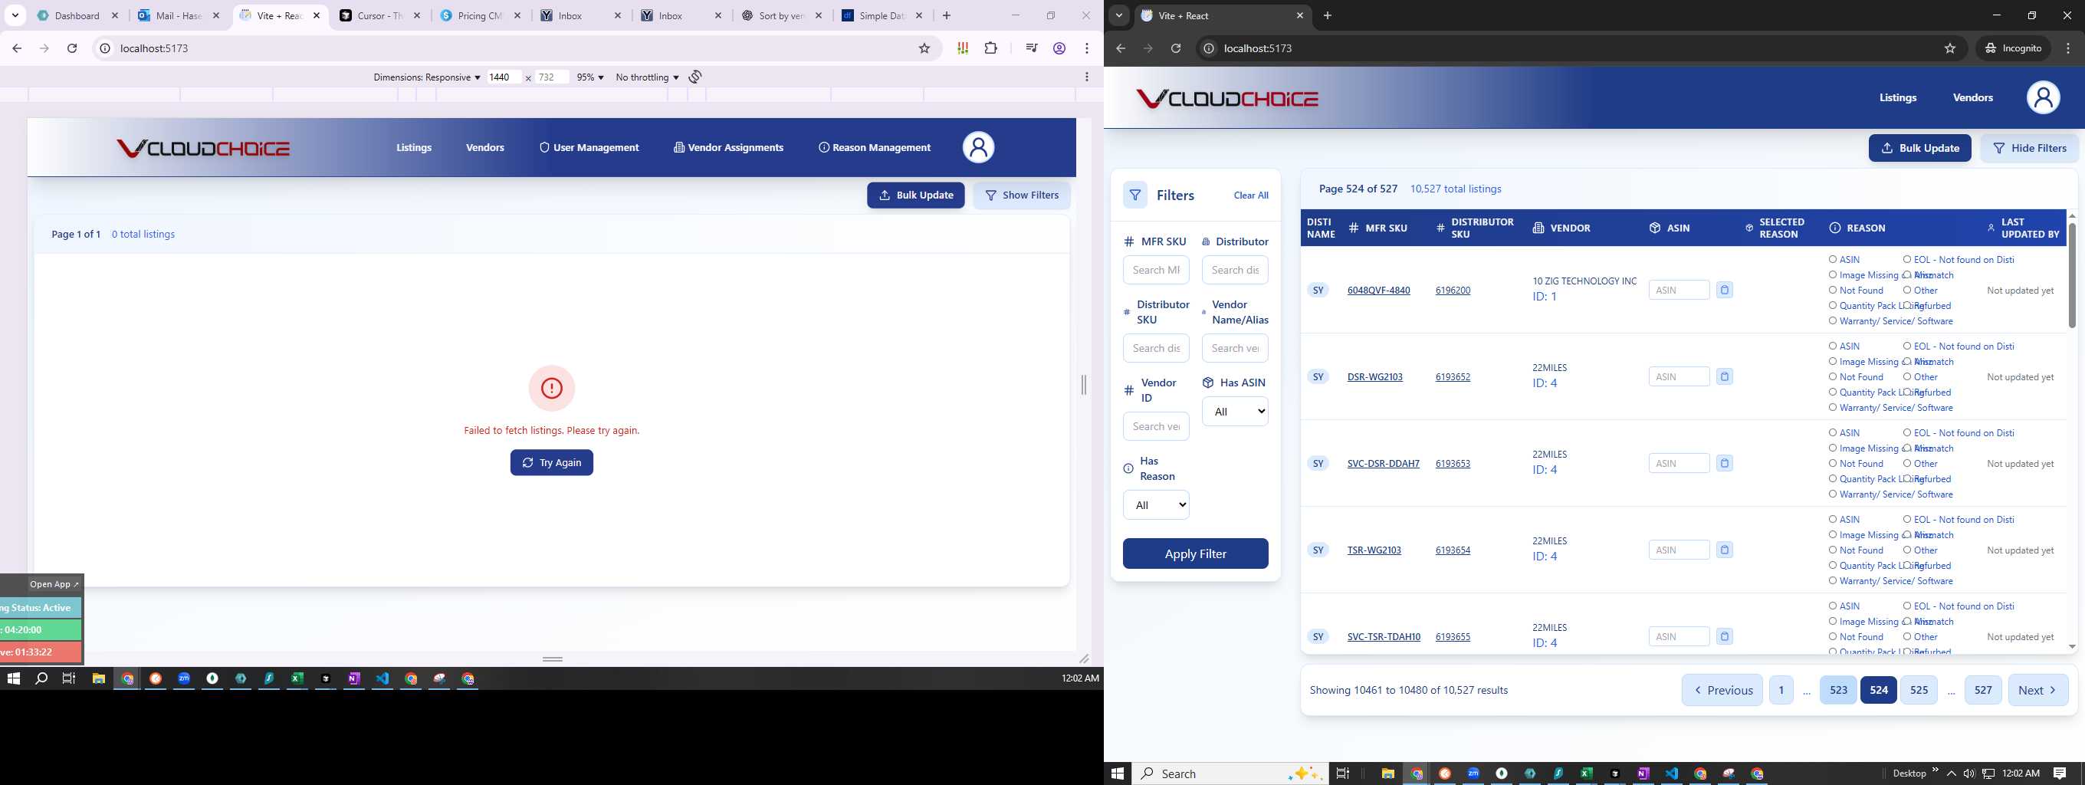Click the paste ASIN icon for SVC-DSR-DDAH7
Viewport: 2085px width, 785px height.
pyautogui.click(x=1725, y=463)
